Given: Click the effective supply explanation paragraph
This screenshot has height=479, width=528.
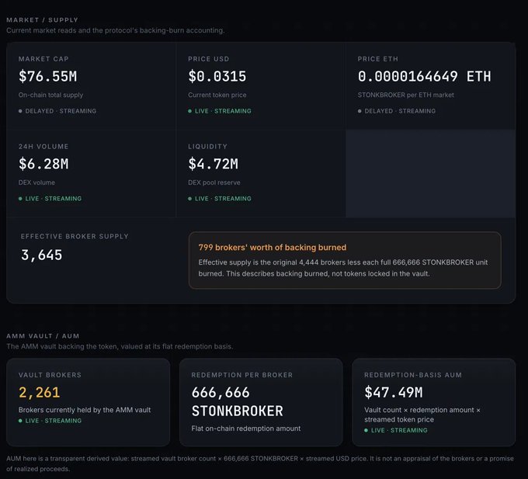Looking at the screenshot, I should pyautogui.click(x=342, y=268).
